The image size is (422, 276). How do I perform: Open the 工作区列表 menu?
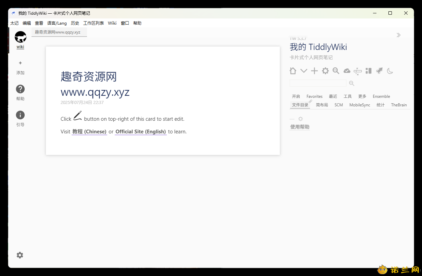click(x=94, y=23)
